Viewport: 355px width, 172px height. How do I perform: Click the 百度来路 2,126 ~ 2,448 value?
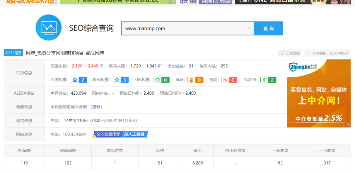(x=85, y=66)
